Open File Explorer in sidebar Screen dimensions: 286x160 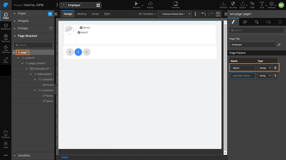[6, 133]
